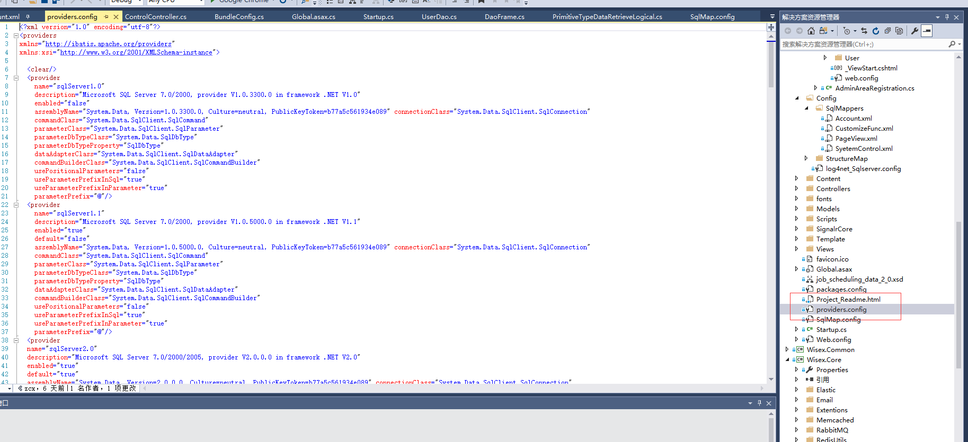Image resolution: width=968 pixels, height=442 pixels.
Task: Open the pending changes filter clock icon
Action: click(x=847, y=31)
